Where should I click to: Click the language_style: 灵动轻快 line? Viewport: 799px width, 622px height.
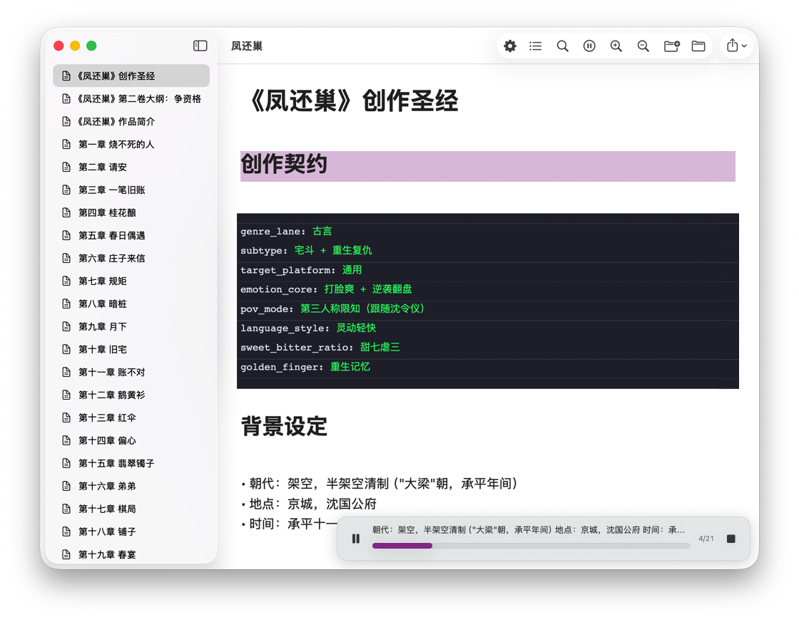coord(308,328)
